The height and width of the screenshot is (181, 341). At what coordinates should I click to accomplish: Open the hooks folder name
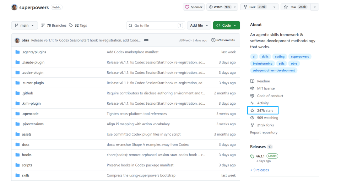[27, 155]
